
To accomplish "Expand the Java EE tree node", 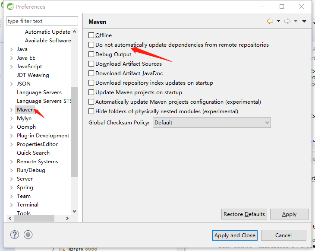I will pyautogui.click(x=12, y=58).
